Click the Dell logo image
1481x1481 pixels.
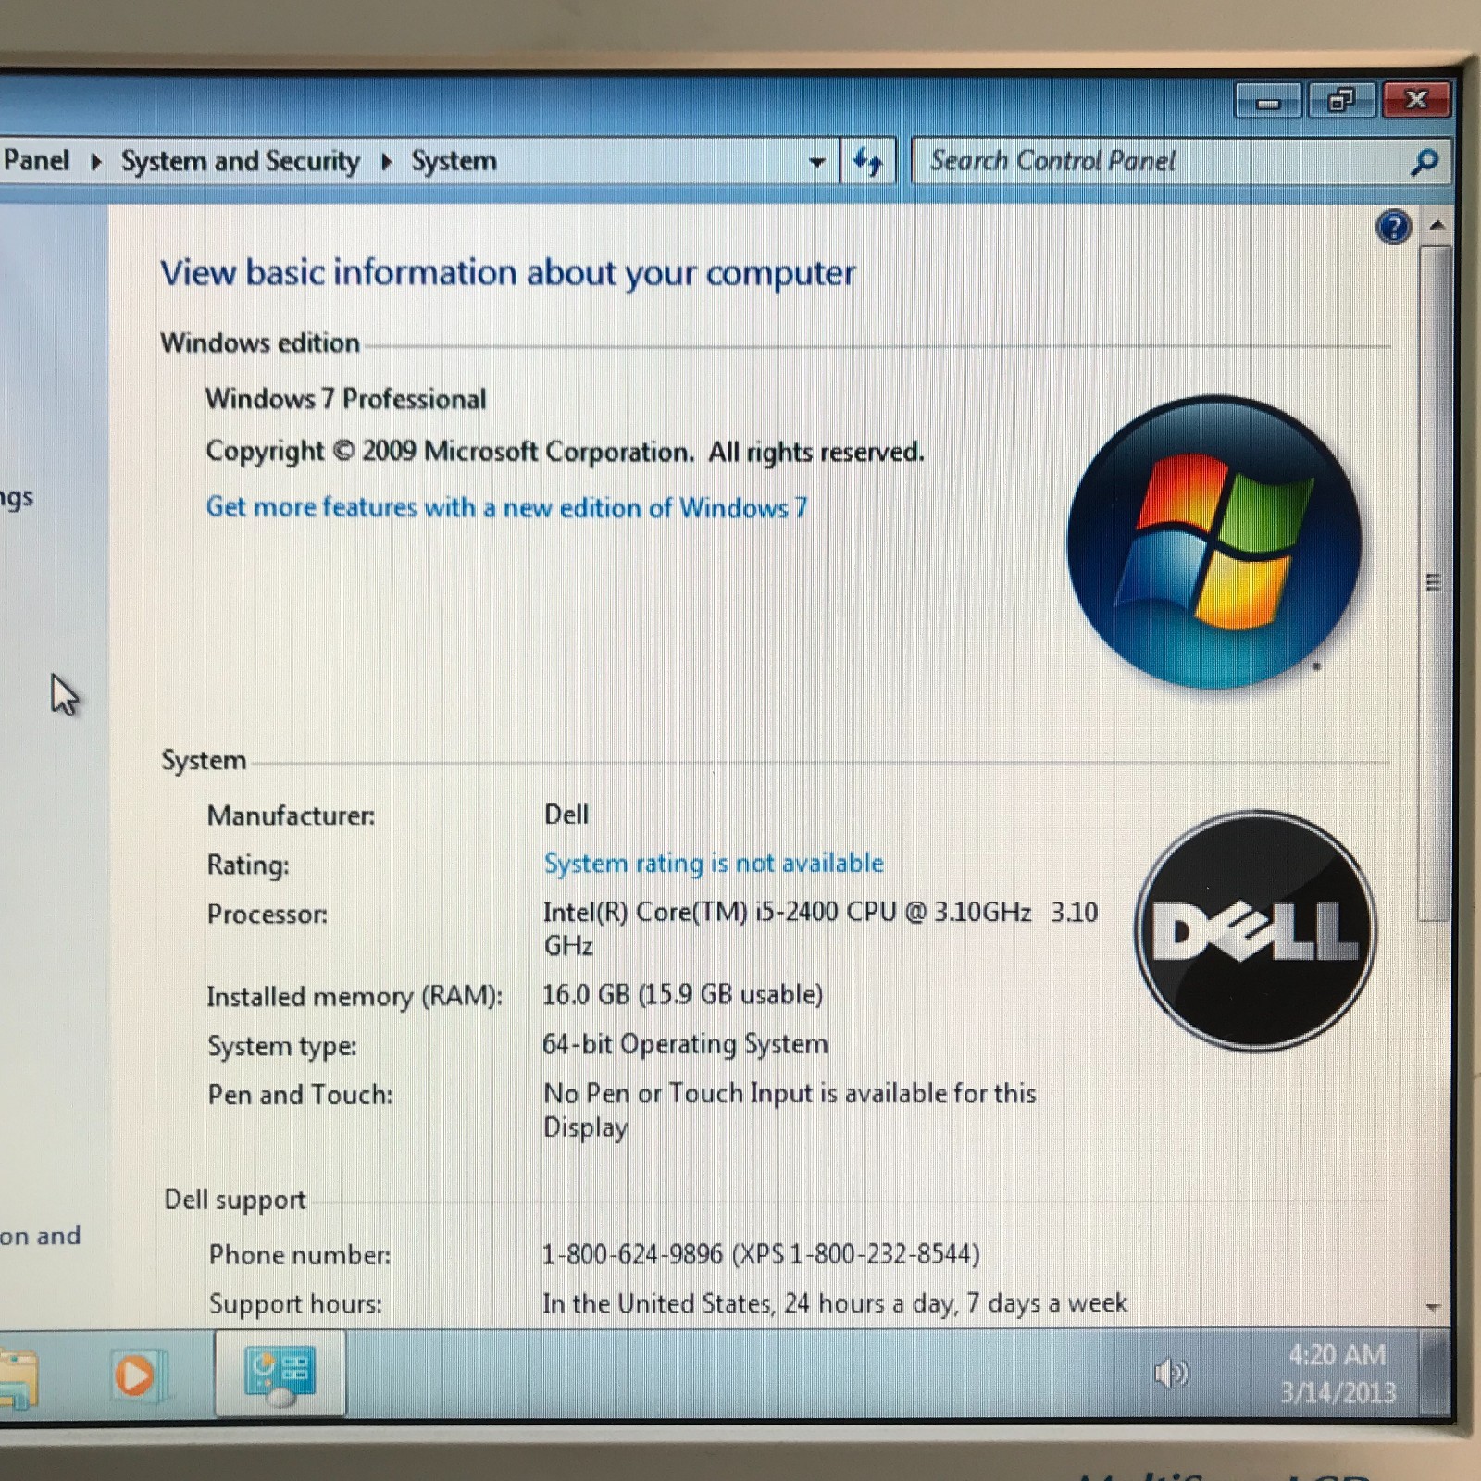point(1255,930)
